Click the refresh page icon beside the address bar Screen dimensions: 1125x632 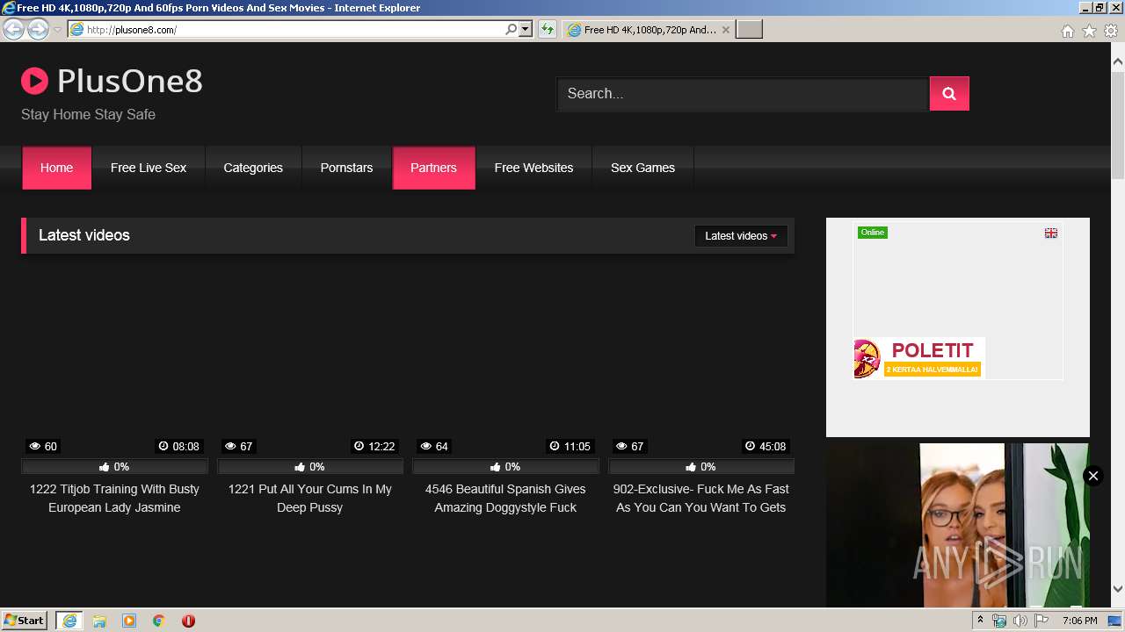[x=548, y=29]
